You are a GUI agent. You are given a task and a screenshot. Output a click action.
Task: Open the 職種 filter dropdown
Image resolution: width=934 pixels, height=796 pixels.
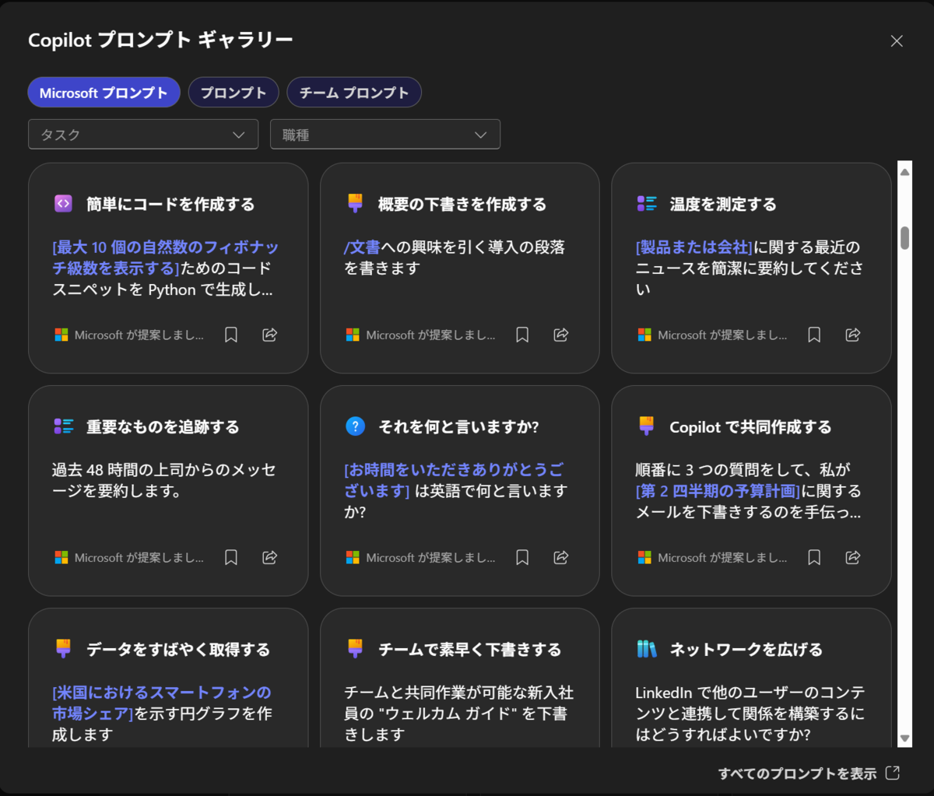[x=385, y=134]
